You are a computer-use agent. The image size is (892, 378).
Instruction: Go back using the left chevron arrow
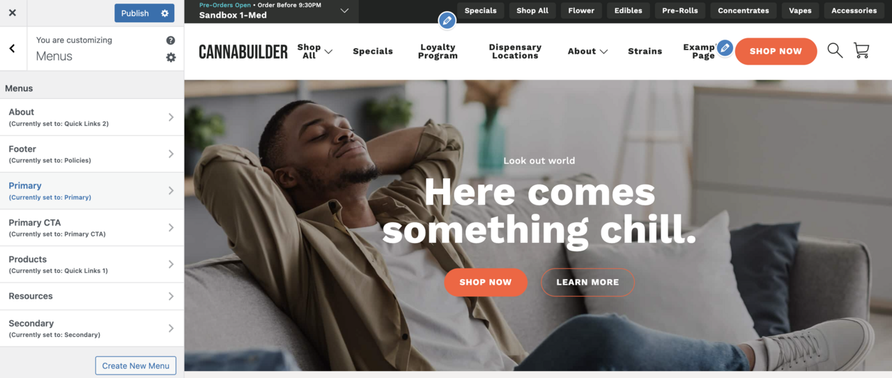pyautogui.click(x=13, y=49)
